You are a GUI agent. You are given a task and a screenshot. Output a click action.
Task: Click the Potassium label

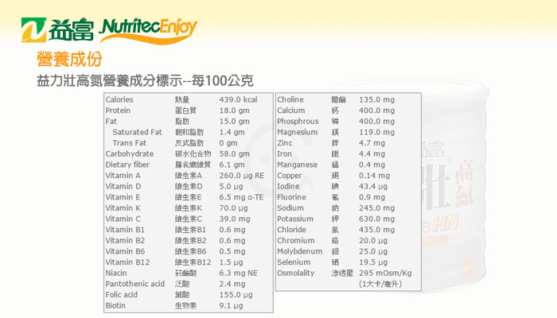[x=295, y=219]
